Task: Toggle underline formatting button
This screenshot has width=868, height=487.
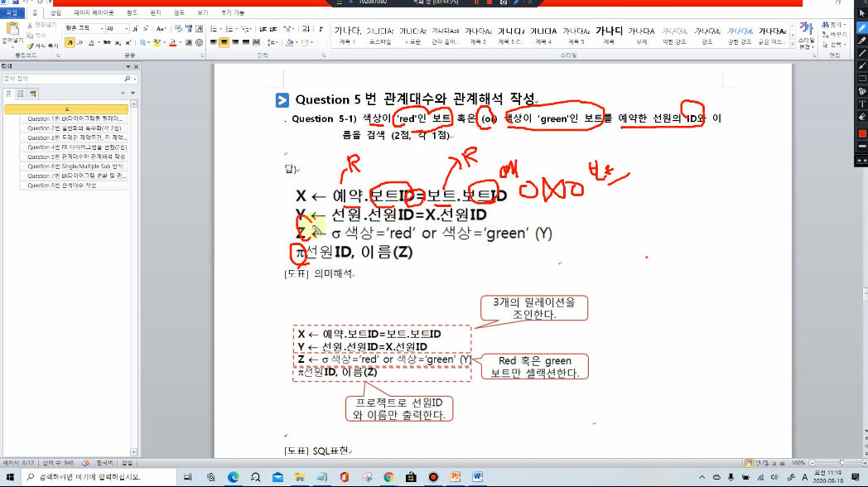Action: [92, 42]
